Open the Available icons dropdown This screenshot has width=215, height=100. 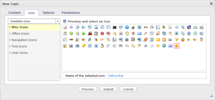point(34,21)
